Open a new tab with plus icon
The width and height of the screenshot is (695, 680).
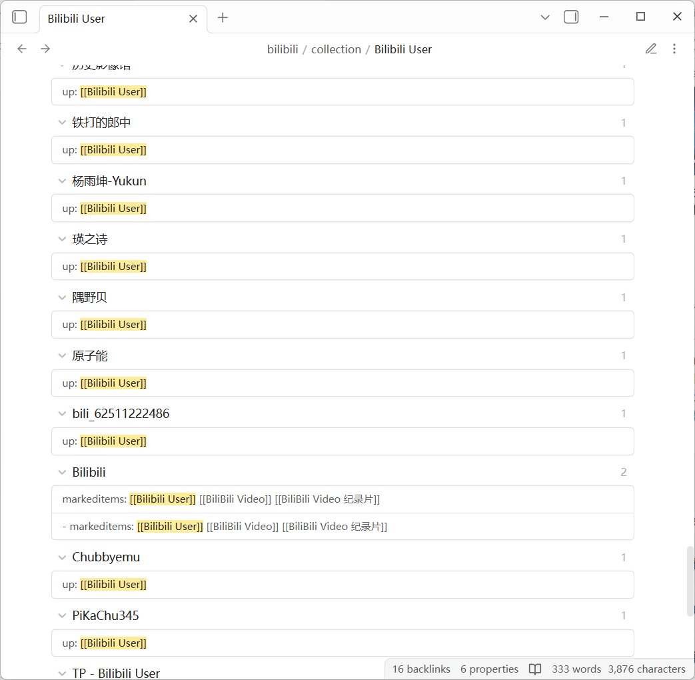[223, 18]
